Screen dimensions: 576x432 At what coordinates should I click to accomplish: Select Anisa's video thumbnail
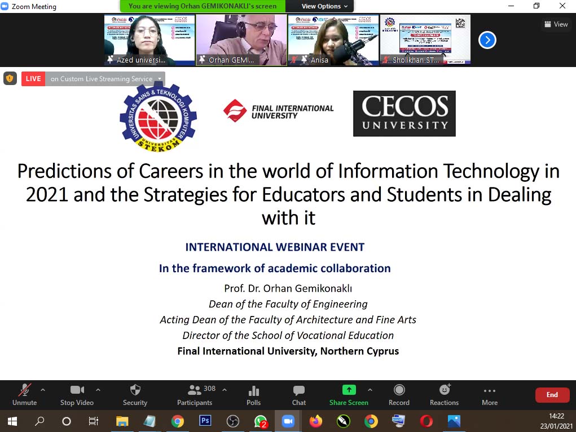click(x=333, y=40)
